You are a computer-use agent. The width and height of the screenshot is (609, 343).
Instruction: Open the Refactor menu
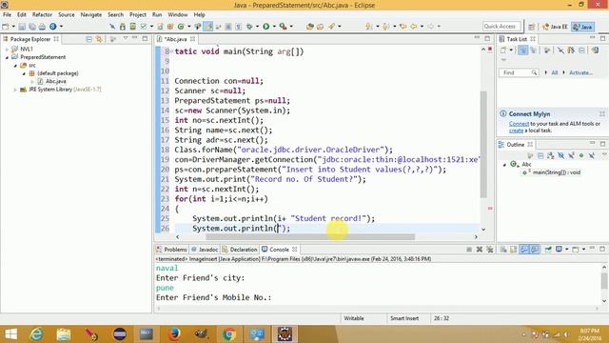click(42, 15)
